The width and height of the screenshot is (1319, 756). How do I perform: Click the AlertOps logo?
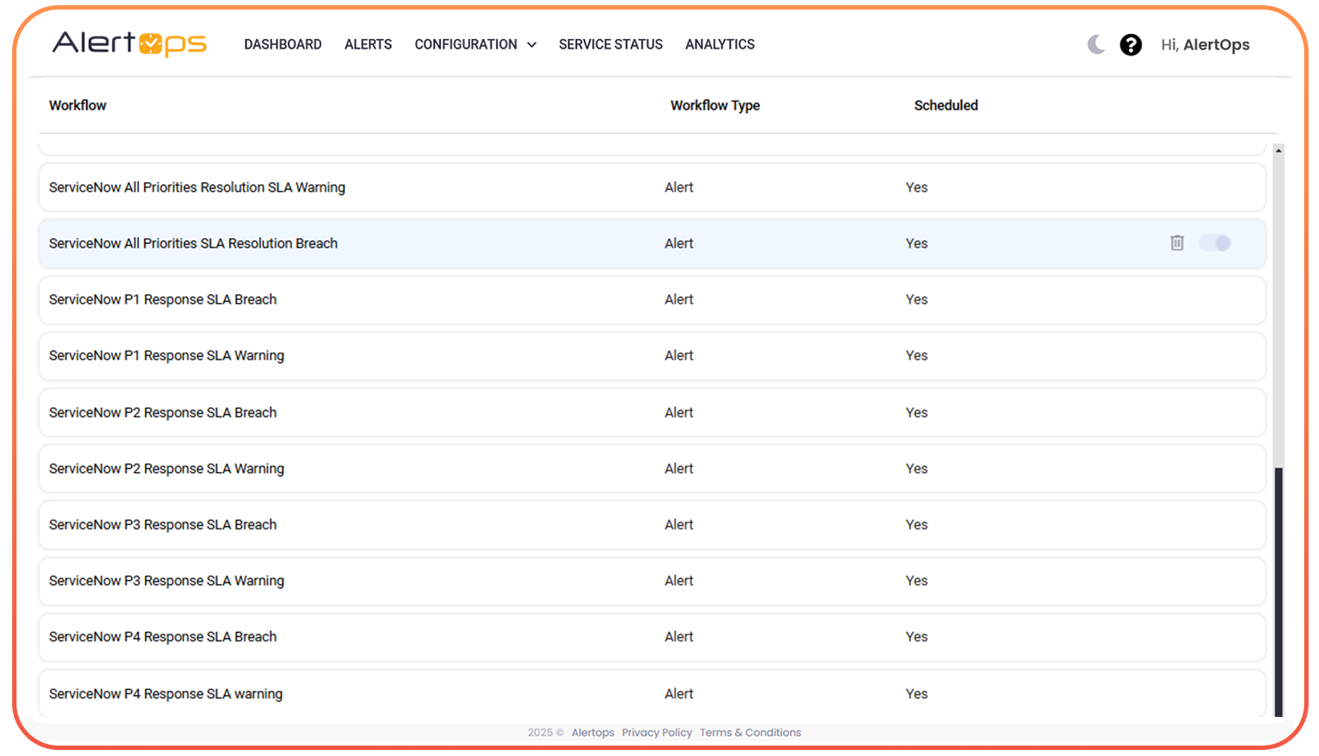pyautogui.click(x=129, y=44)
